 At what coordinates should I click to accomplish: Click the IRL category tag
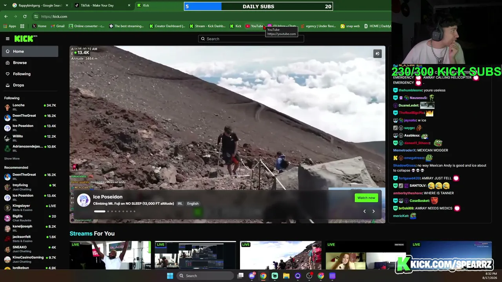pos(180,204)
